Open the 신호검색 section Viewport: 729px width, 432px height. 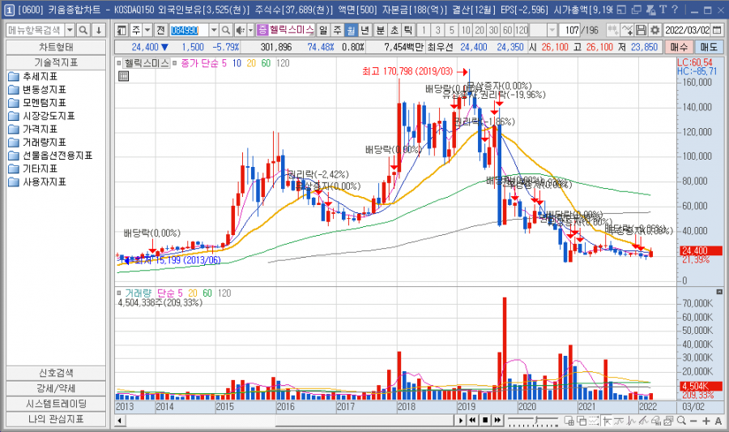[x=56, y=373]
